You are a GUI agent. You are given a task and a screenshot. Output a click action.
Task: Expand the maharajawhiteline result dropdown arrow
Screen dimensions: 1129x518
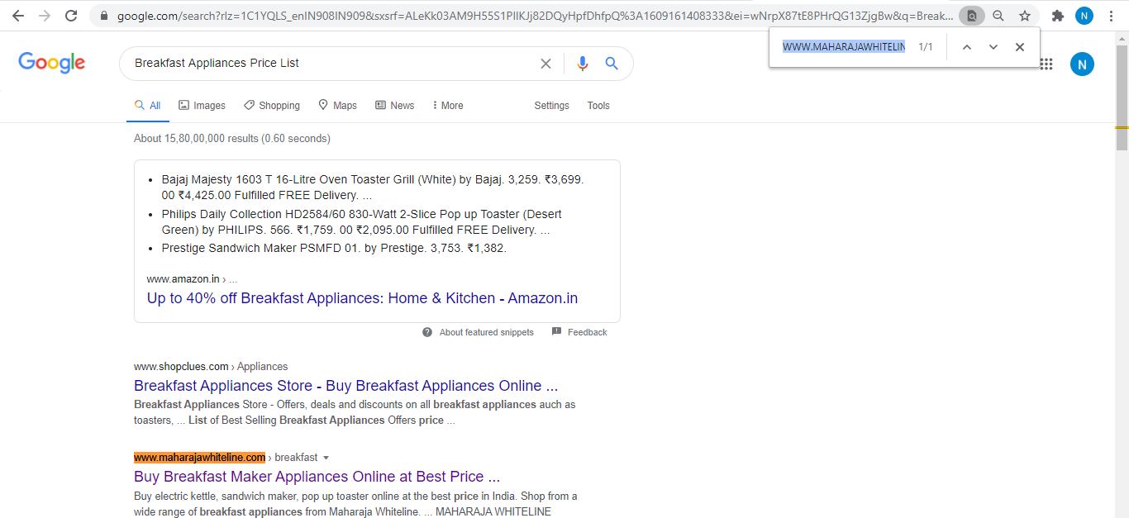point(326,458)
